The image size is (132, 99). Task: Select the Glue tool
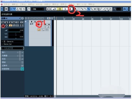point(85,9)
